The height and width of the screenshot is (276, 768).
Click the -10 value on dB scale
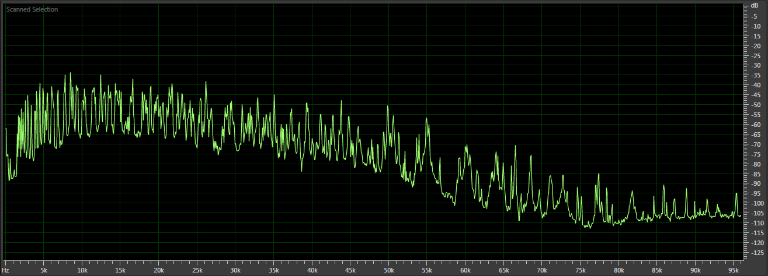click(755, 26)
